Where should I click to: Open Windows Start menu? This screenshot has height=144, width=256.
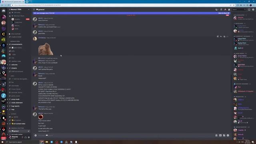[2, 142]
